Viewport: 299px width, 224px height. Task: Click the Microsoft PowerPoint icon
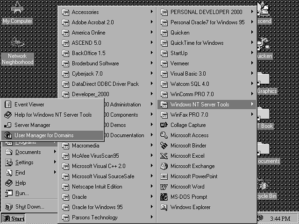tap(164, 176)
